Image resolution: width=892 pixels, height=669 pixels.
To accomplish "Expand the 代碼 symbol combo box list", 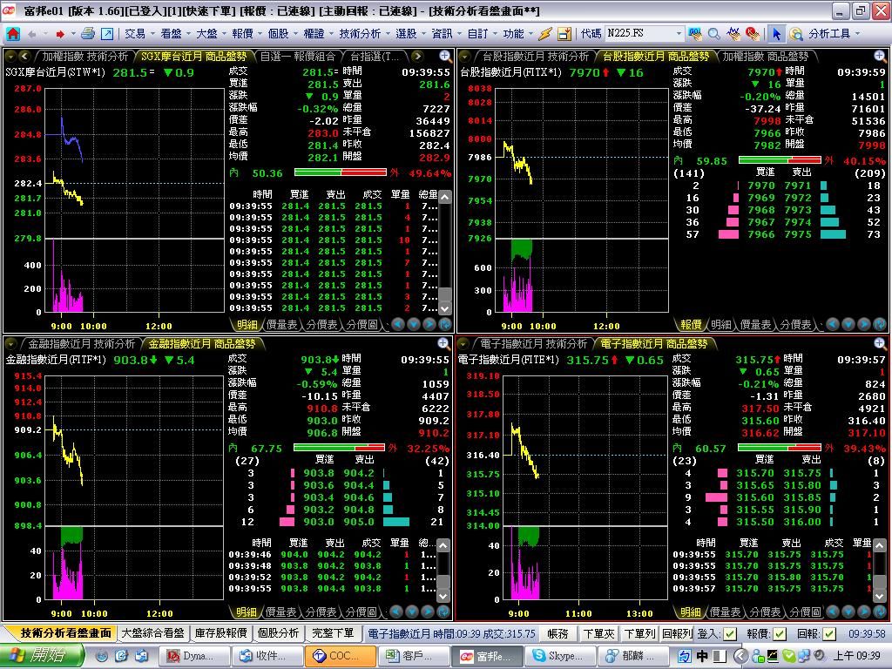I will tap(679, 34).
